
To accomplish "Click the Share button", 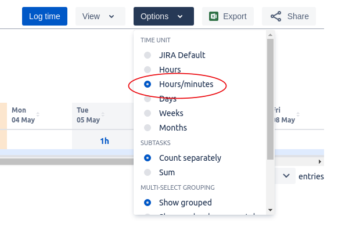I will pyautogui.click(x=289, y=16).
